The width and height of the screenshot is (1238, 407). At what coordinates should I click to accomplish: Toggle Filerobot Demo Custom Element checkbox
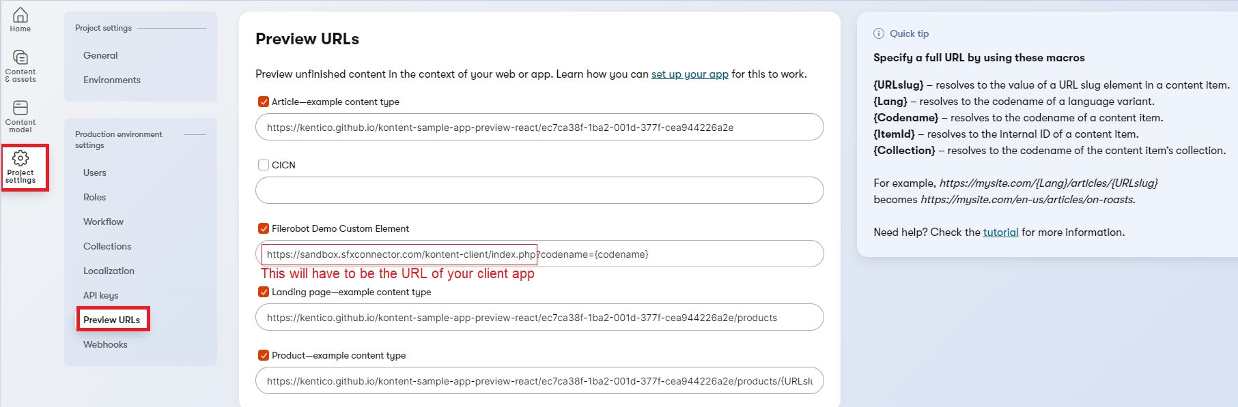[x=264, y=228]
